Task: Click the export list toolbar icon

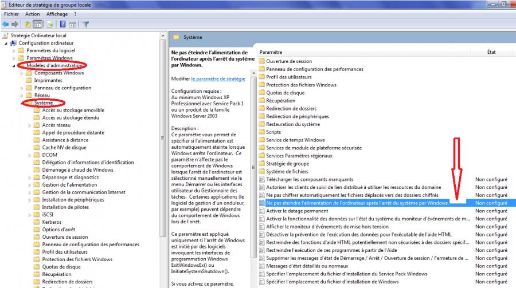Action: 50,24
